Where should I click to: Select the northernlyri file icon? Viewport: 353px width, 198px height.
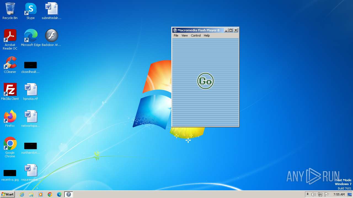[x=30, y=148]
